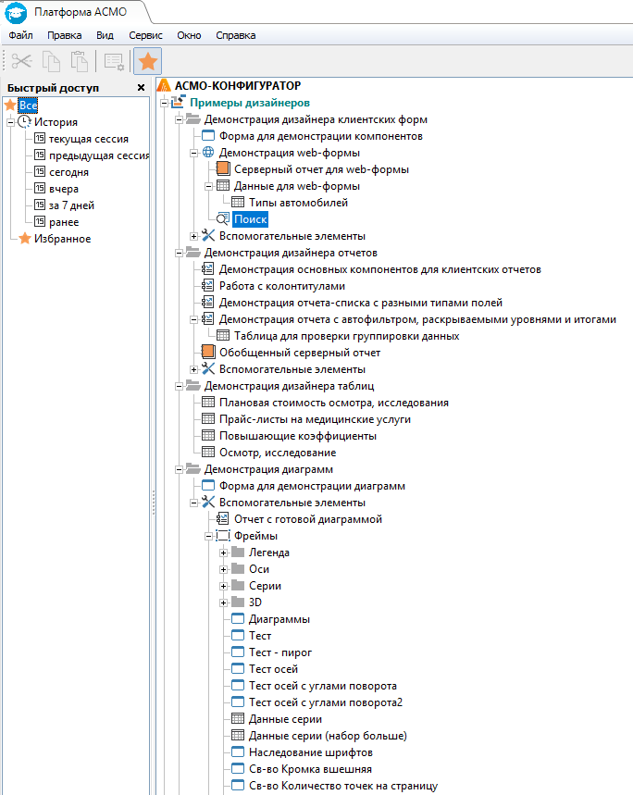
Task: Click report icon of Работа с колонтитулами
Action: (208, 285)
